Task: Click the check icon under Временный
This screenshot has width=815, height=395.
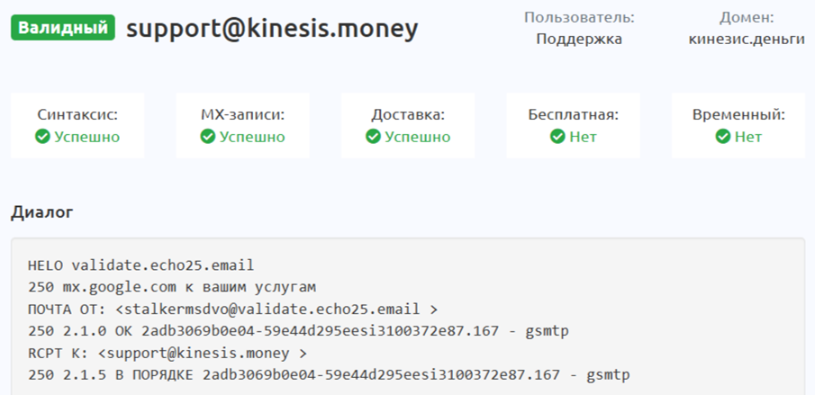Action: pos(722,137)
